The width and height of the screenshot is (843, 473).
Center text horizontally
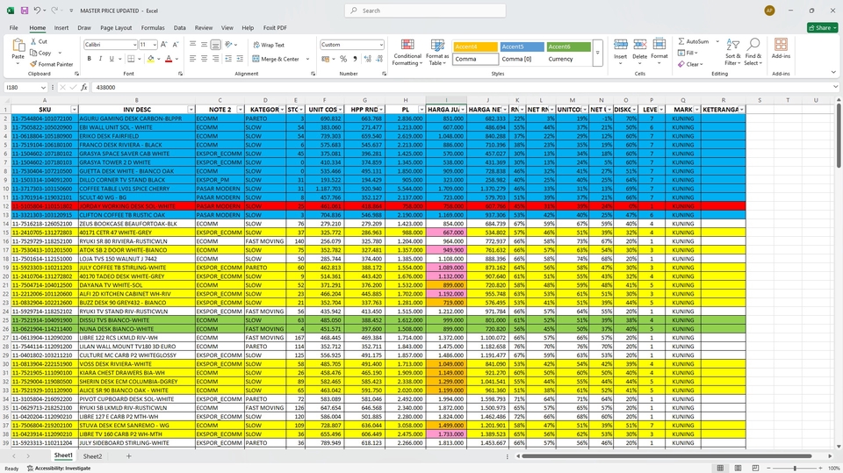(204, 59)
